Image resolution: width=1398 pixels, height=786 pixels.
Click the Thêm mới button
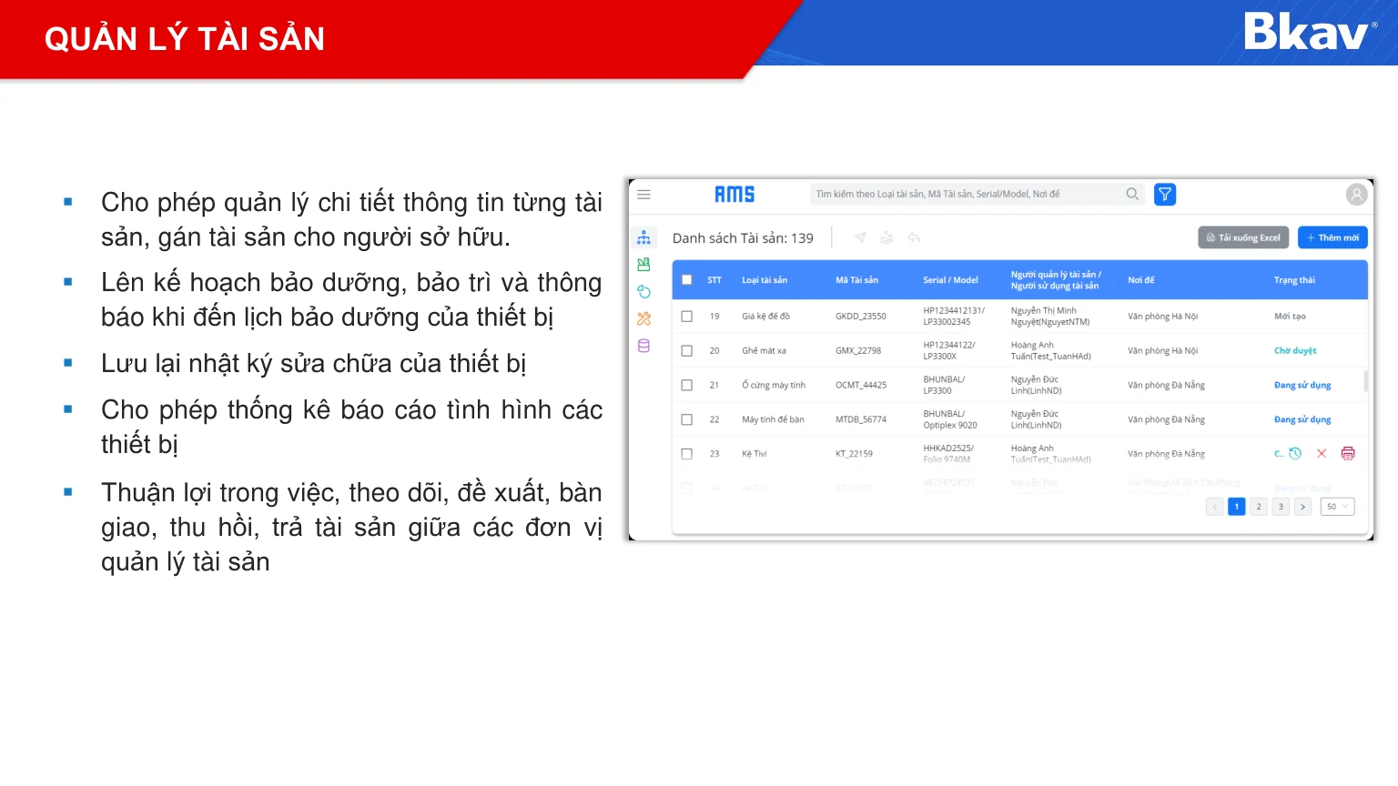click(x=1332, y=237)
